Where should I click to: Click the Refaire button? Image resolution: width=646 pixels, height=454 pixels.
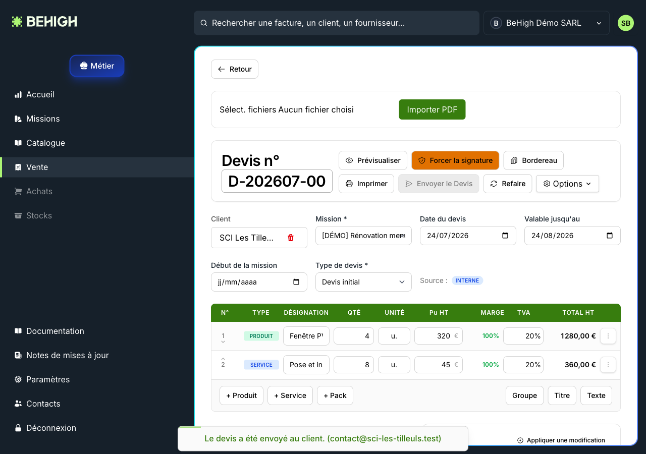coord(508,184)
